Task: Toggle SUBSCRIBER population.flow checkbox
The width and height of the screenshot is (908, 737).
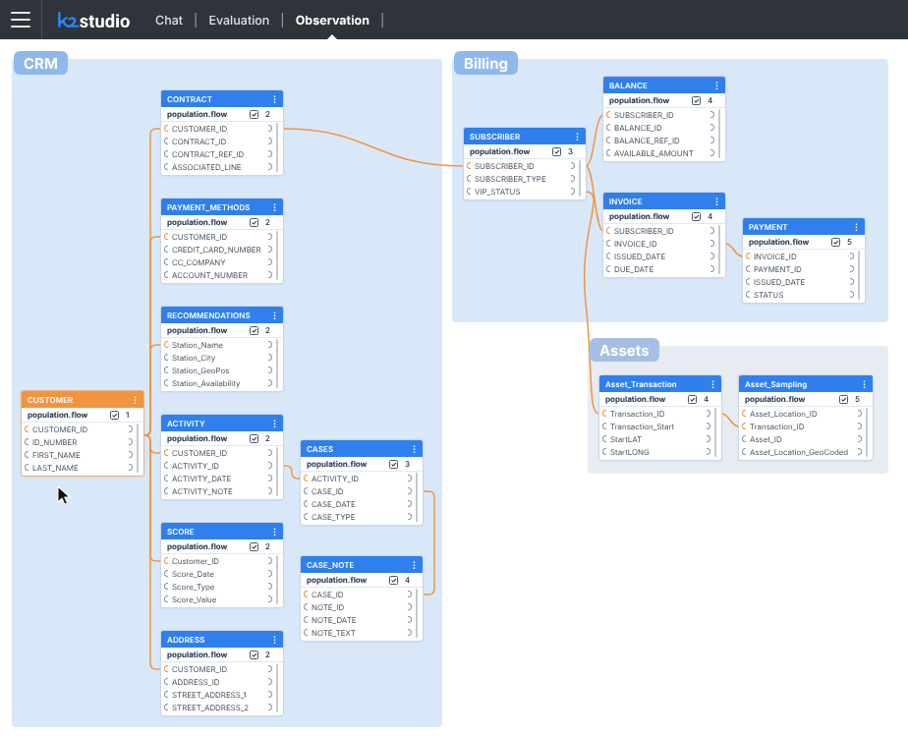Action: (x=556, y=151)
